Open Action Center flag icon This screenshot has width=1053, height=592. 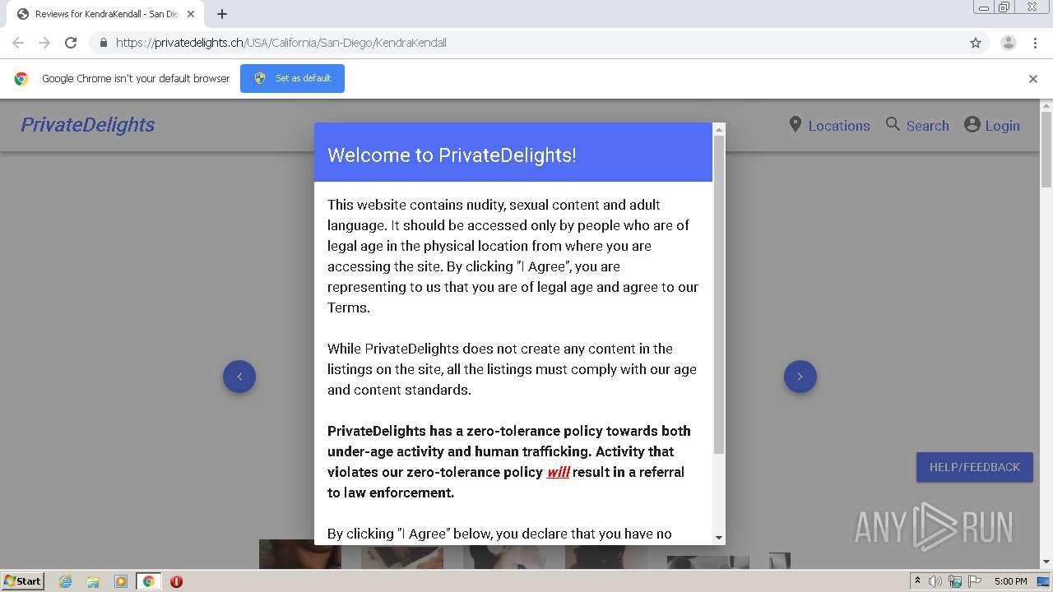pos(973,581)
